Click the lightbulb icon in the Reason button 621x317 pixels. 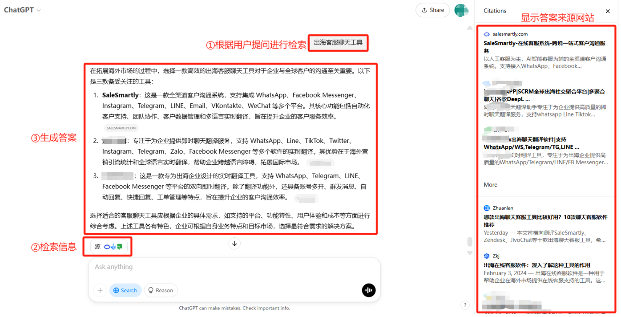151,290
